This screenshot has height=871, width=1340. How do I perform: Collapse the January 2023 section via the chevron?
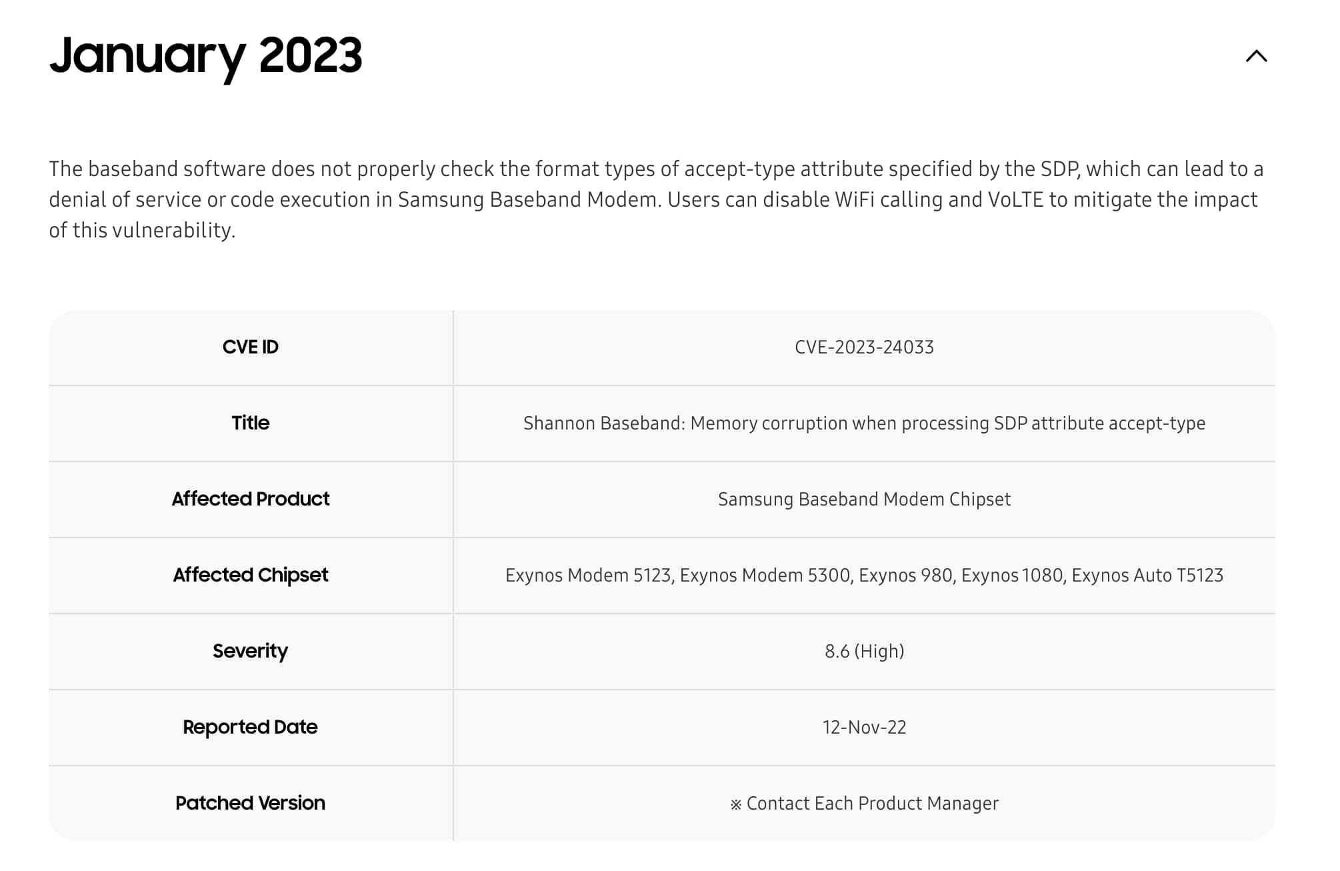point(1256,56)
